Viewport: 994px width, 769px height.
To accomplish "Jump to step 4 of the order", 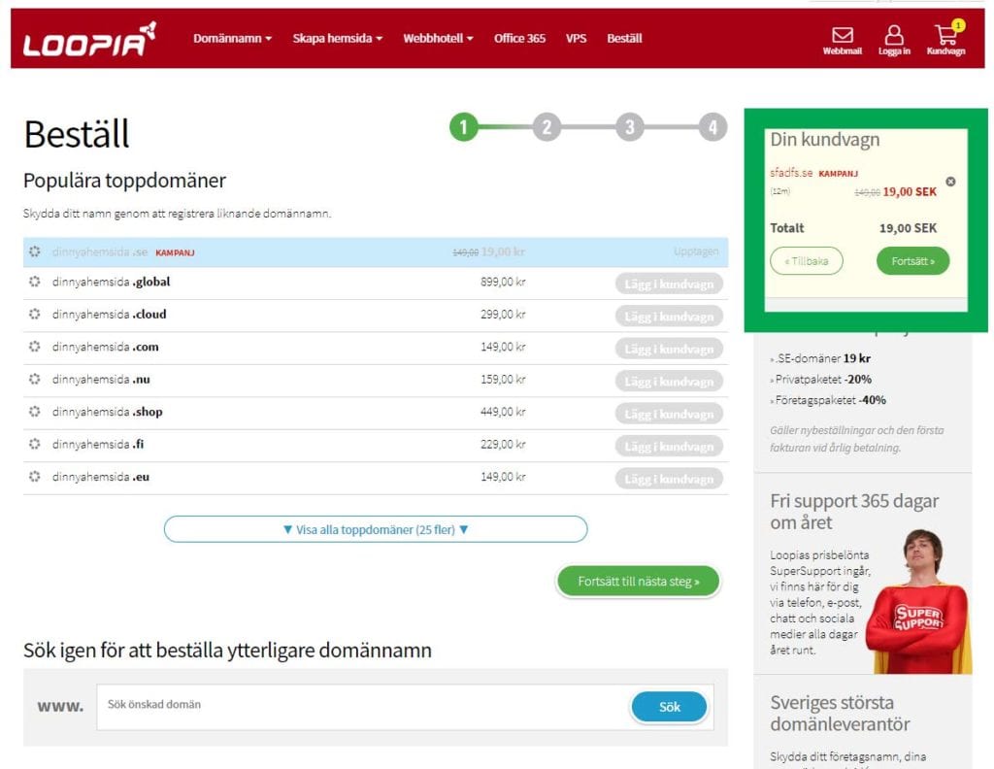I will (712, 127).
